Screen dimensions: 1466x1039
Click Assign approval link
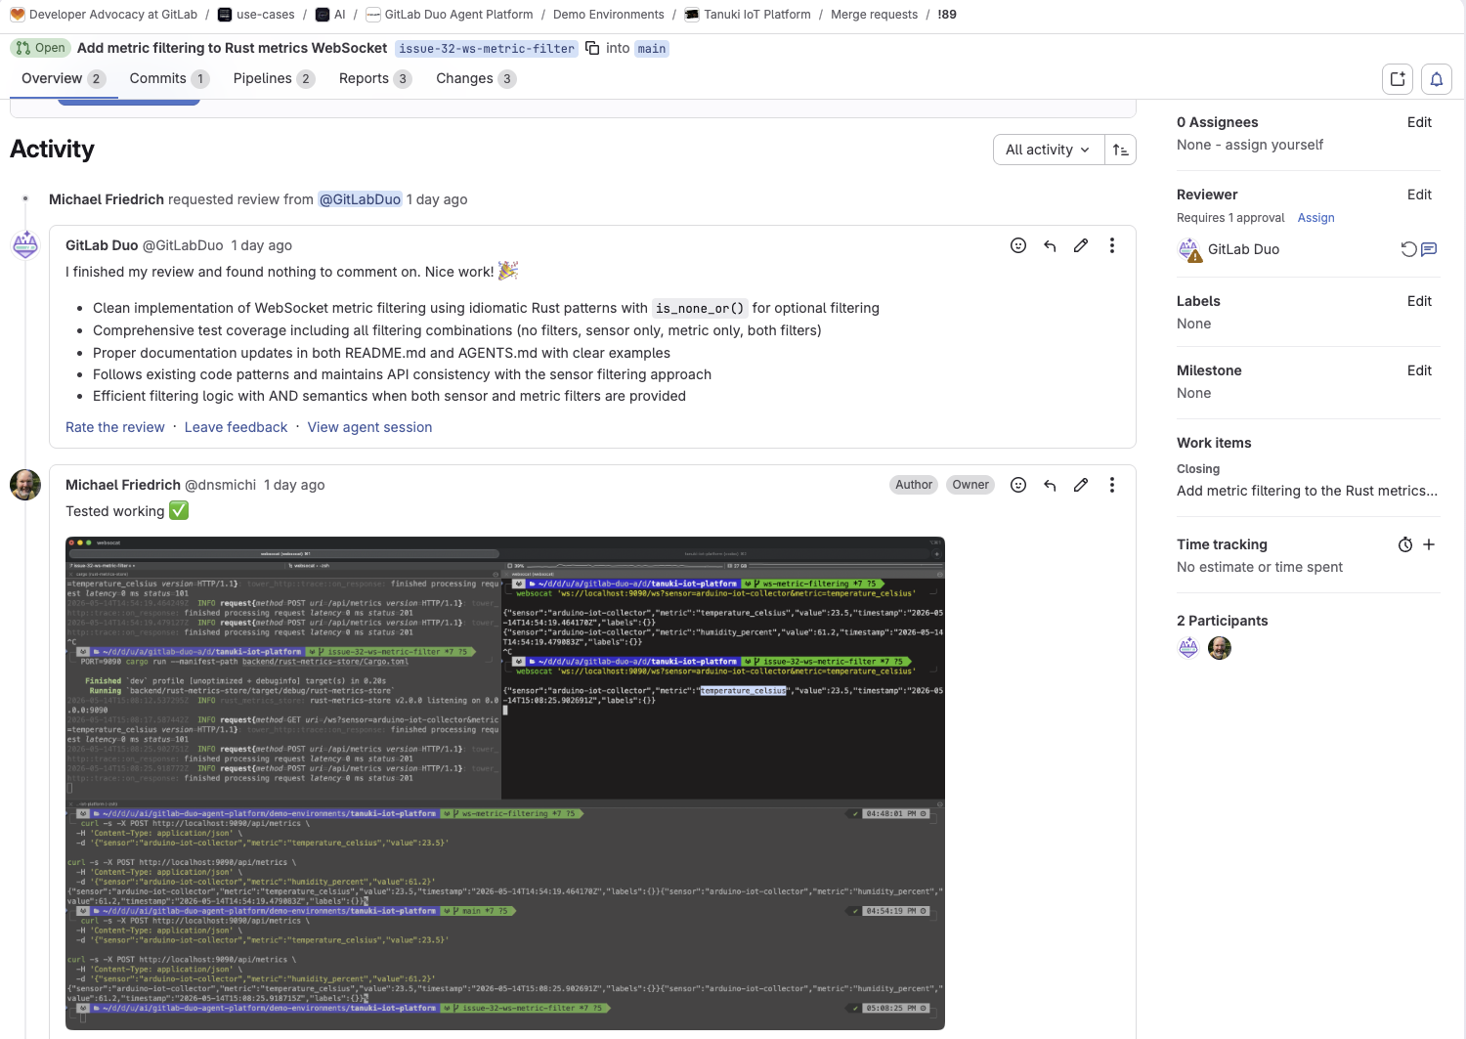click(x=1315, y=218)
